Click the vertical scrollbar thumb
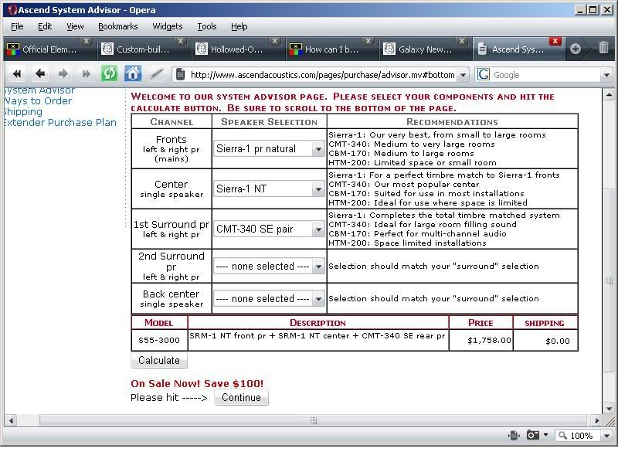This screenshot has height=462, width=618. [x=609, y=280]
